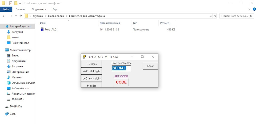Open Объемные объекты 3D icon
The width and height of the screenshot is (256, 124).
(9, 83)
